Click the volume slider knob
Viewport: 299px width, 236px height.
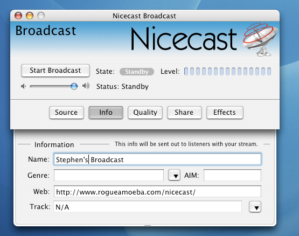(74, 86)
